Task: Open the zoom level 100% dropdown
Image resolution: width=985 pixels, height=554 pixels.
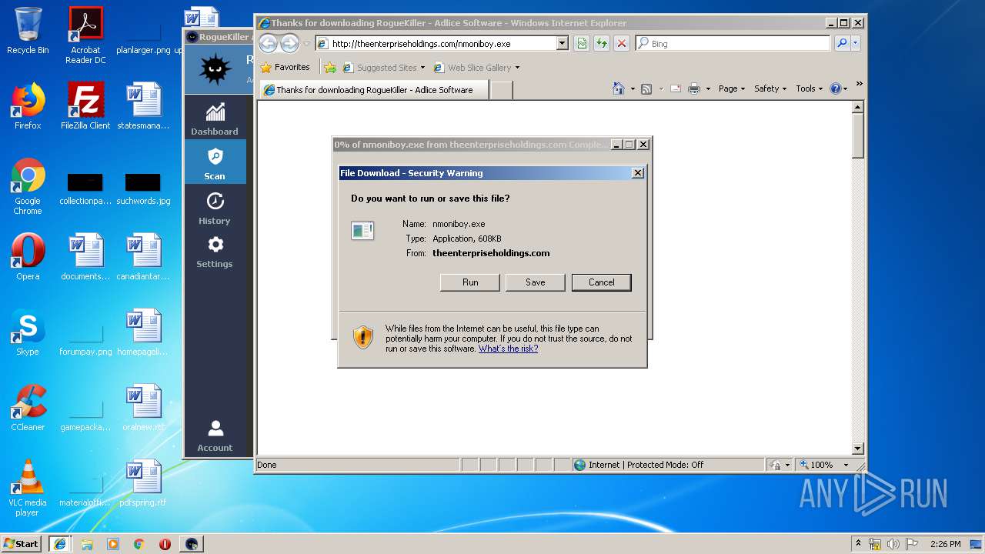Action: 846,465
